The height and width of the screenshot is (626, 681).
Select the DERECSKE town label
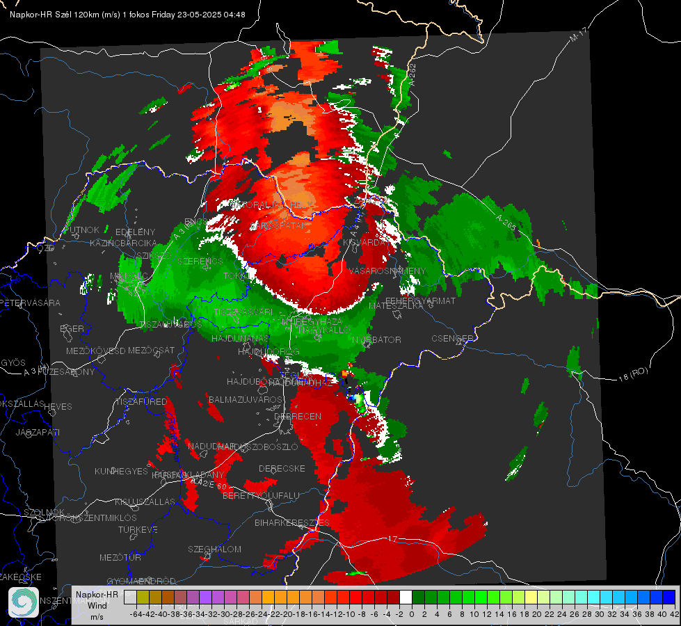click(x=282, y=468)
